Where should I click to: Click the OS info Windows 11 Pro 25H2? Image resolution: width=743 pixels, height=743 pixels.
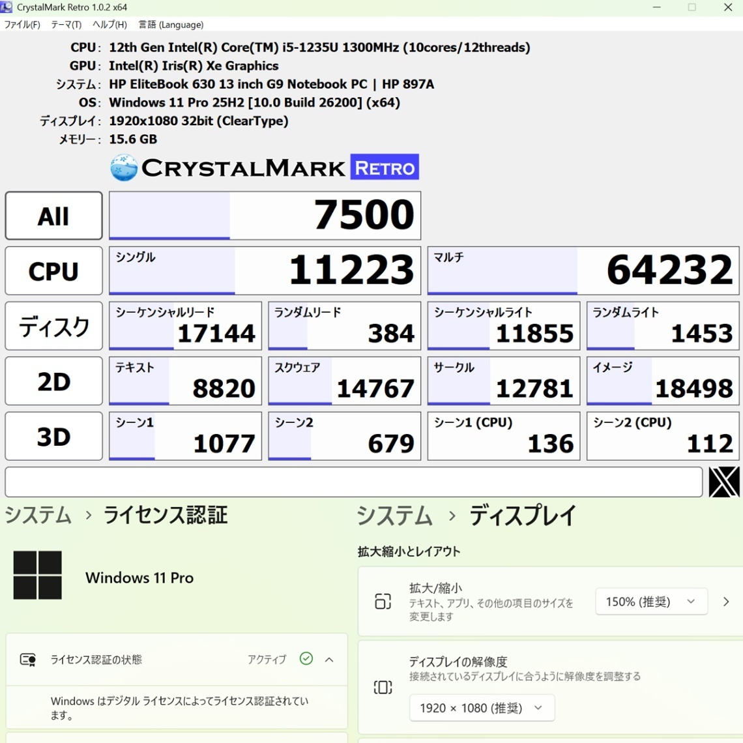click(x=254, y=103)
